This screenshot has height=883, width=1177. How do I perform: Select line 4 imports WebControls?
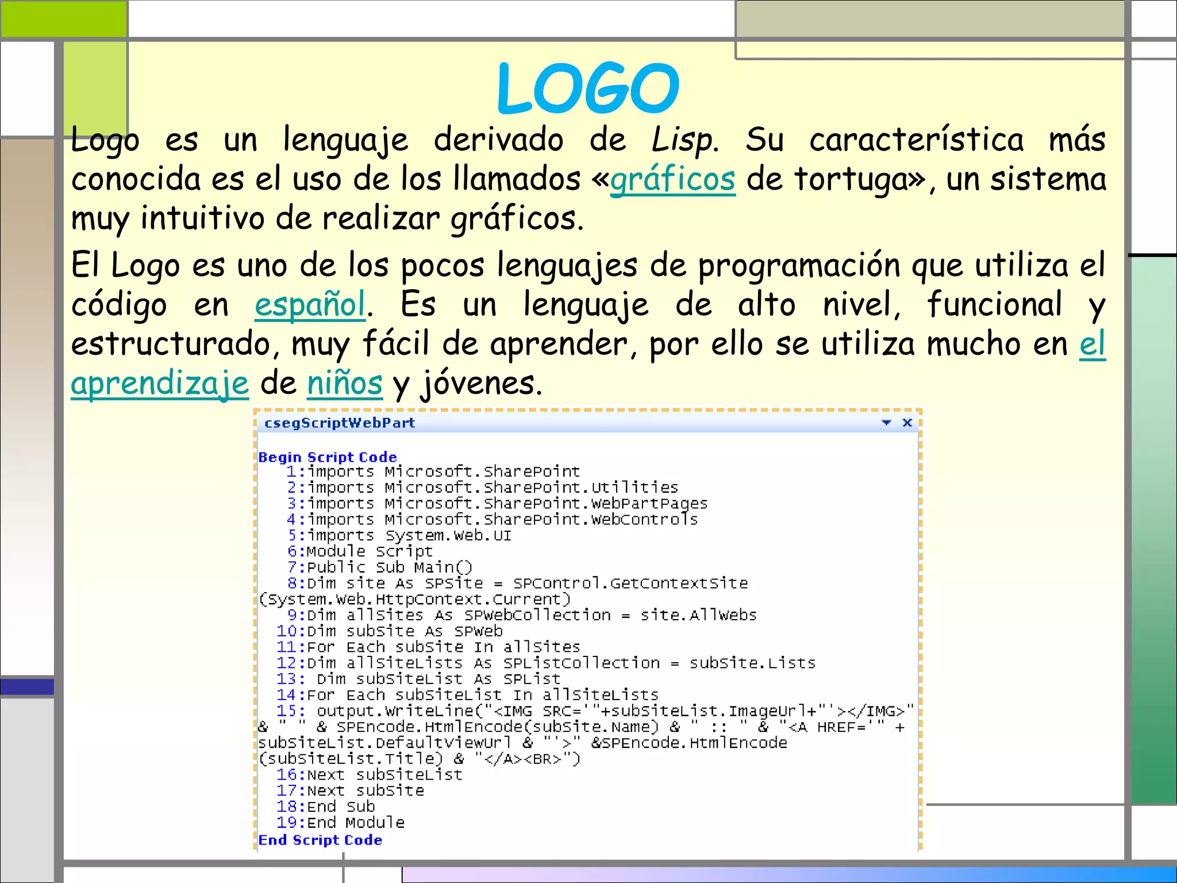click(x=493, y=520)
